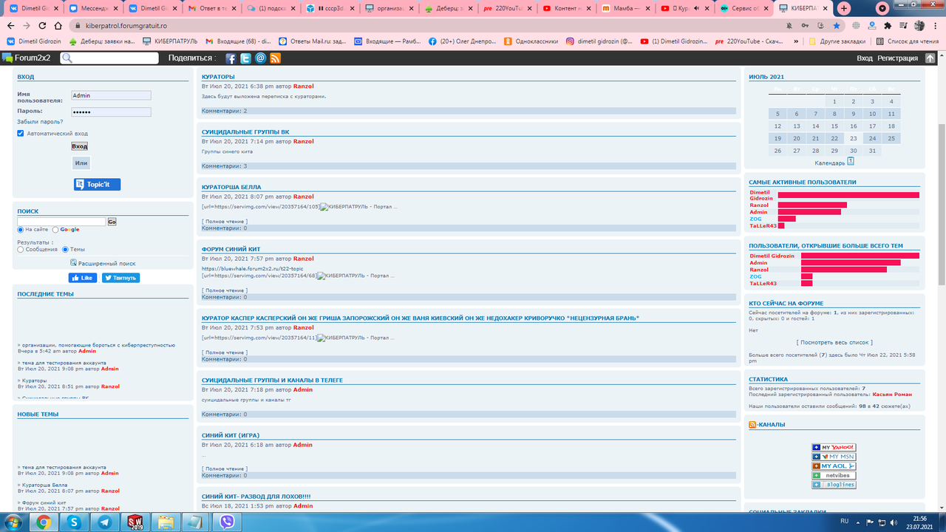Open the Одноклассники bookmark
The image size is (946, 532).
click(x=531, y=41)
